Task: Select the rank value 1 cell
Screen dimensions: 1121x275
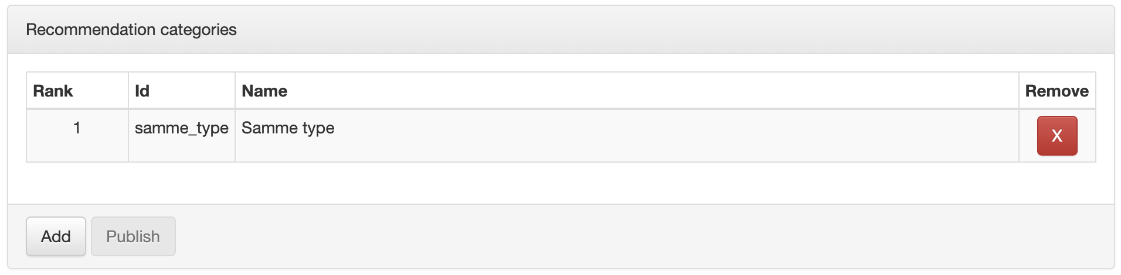Action: 77,128
